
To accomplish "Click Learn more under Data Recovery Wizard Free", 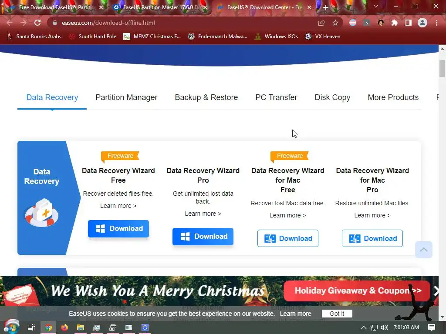I will tap(118, 206).
